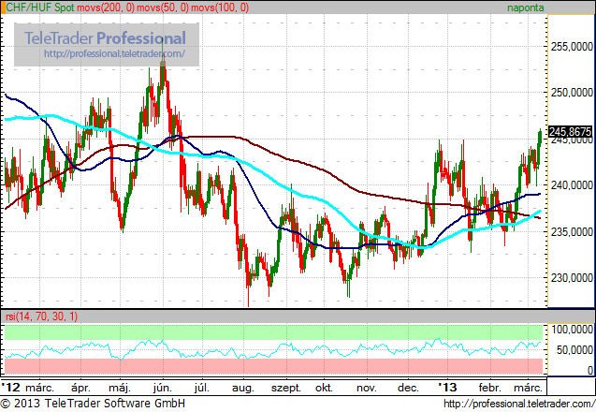
Task: Click the szept. month label
Action: coord(286,389)
